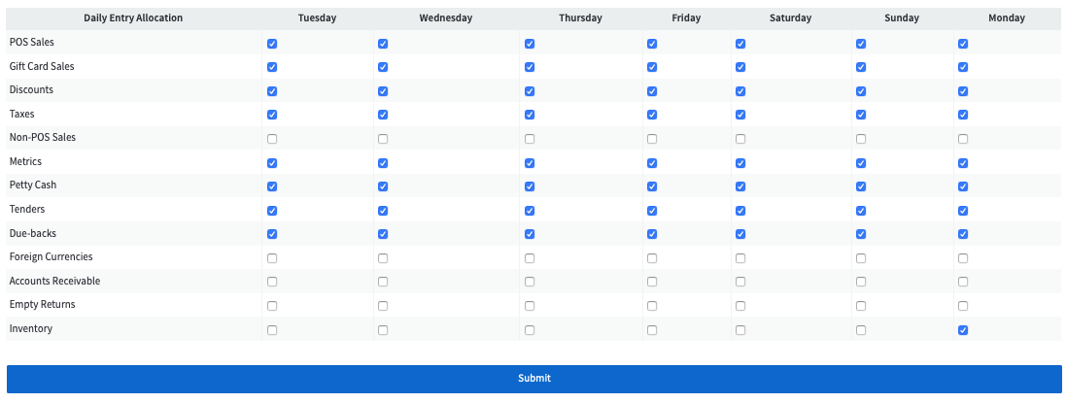Uncheck Discounts for Thursday
The width and height of the screenshot is (1066, 403).
coord(530,91)
